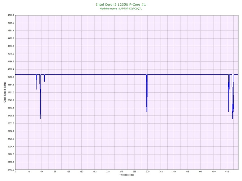The image size is (242, 181).
Task: Click the 320 tick on time axis
Action: pos(148,172)
